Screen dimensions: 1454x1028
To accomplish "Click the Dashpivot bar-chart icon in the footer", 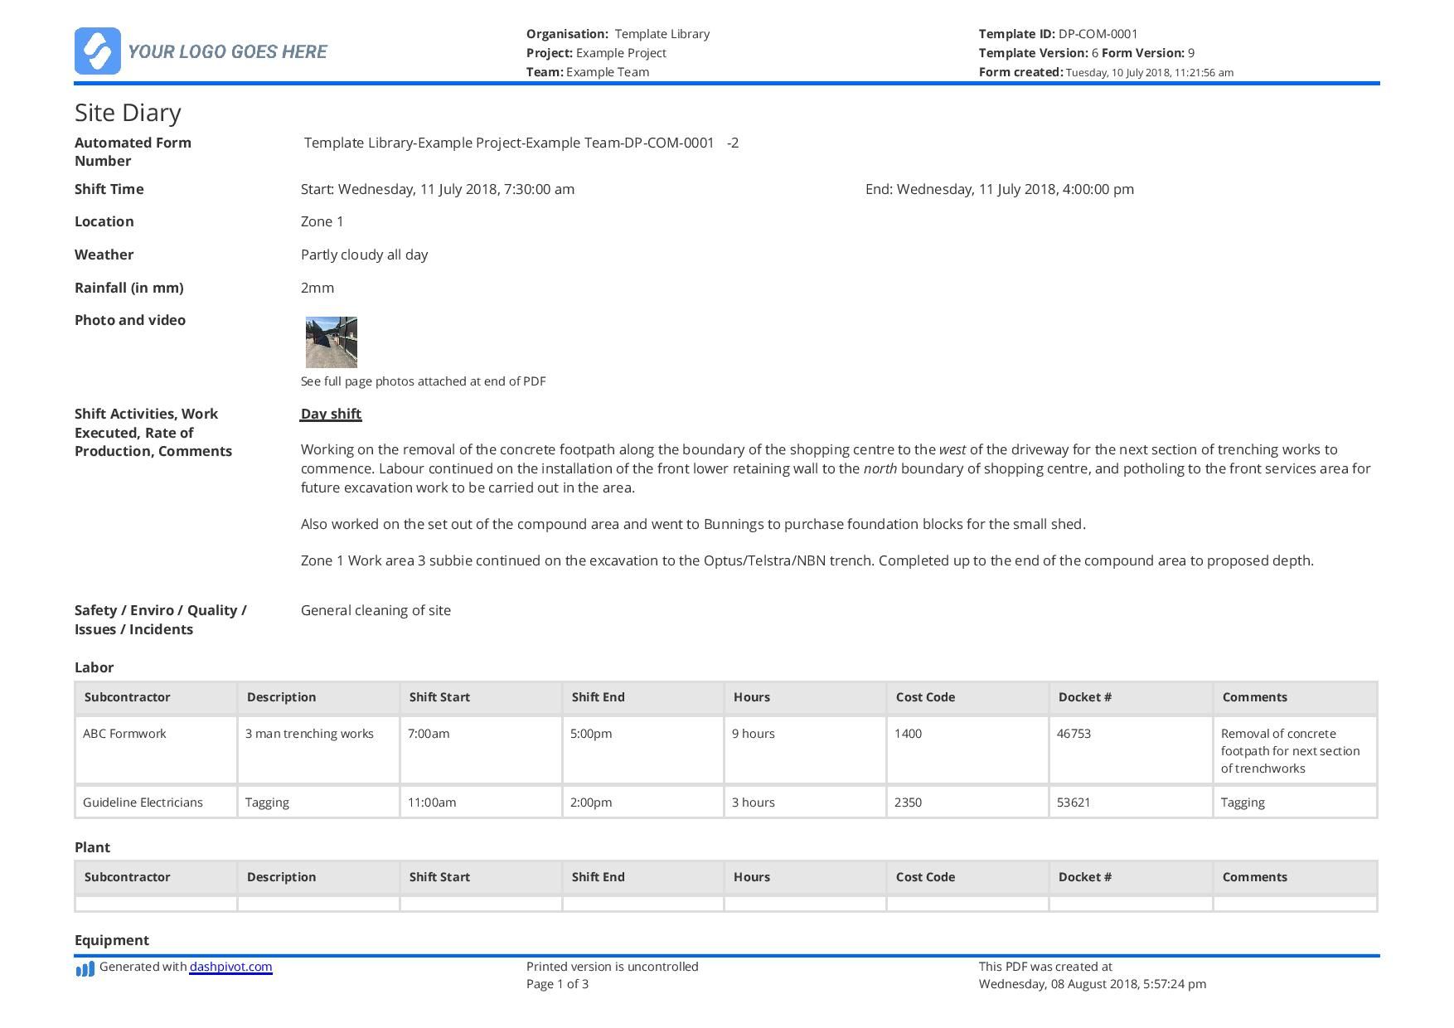I will [x=85, y=969].
